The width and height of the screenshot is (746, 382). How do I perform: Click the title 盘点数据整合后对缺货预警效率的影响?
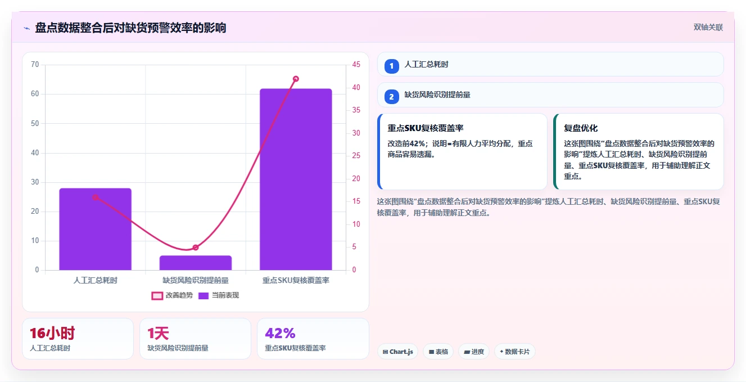[130, 28]
